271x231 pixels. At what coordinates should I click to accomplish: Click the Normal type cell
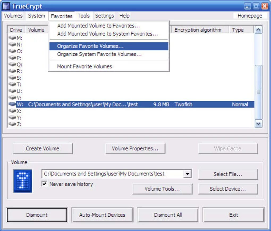coord(240,104)
